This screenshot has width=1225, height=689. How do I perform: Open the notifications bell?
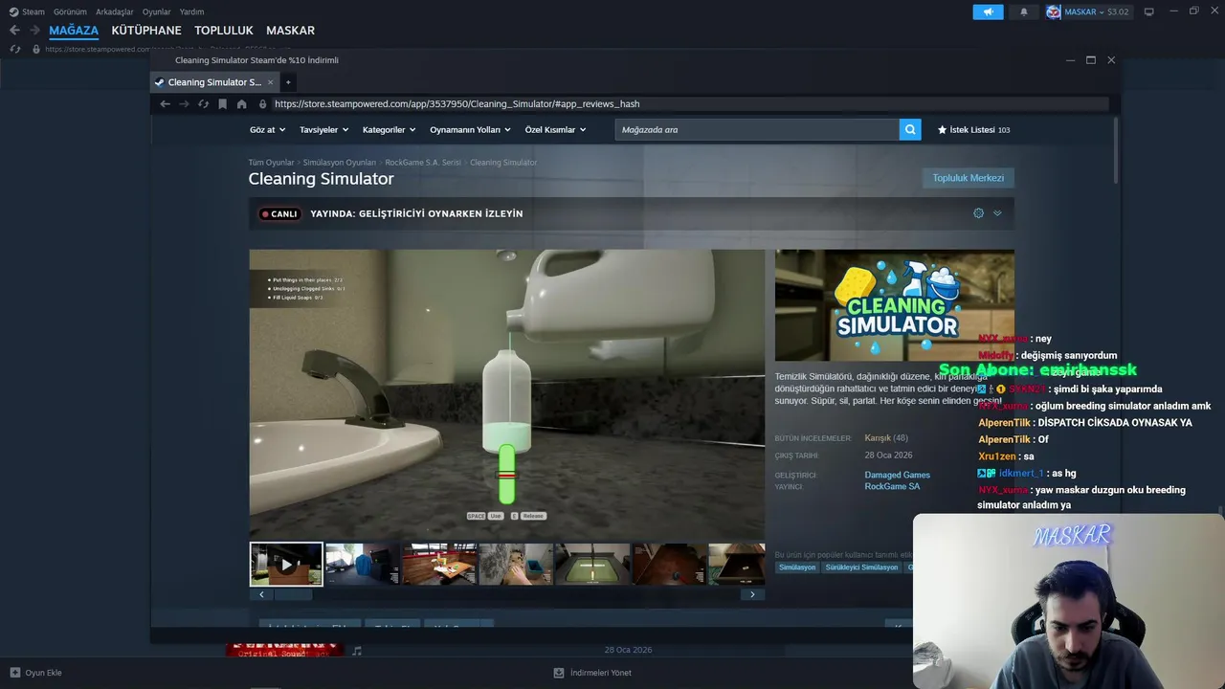coord(1023,11)
